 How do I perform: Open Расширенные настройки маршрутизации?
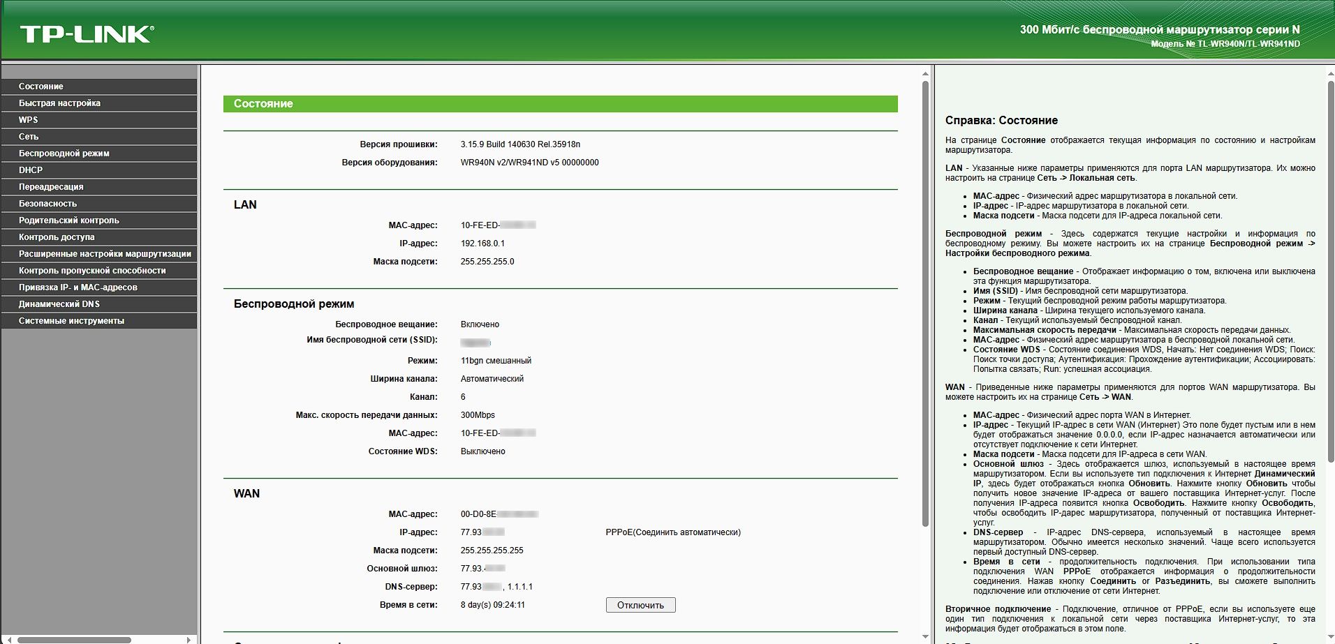pyautogui.click(x=99, y=254)
